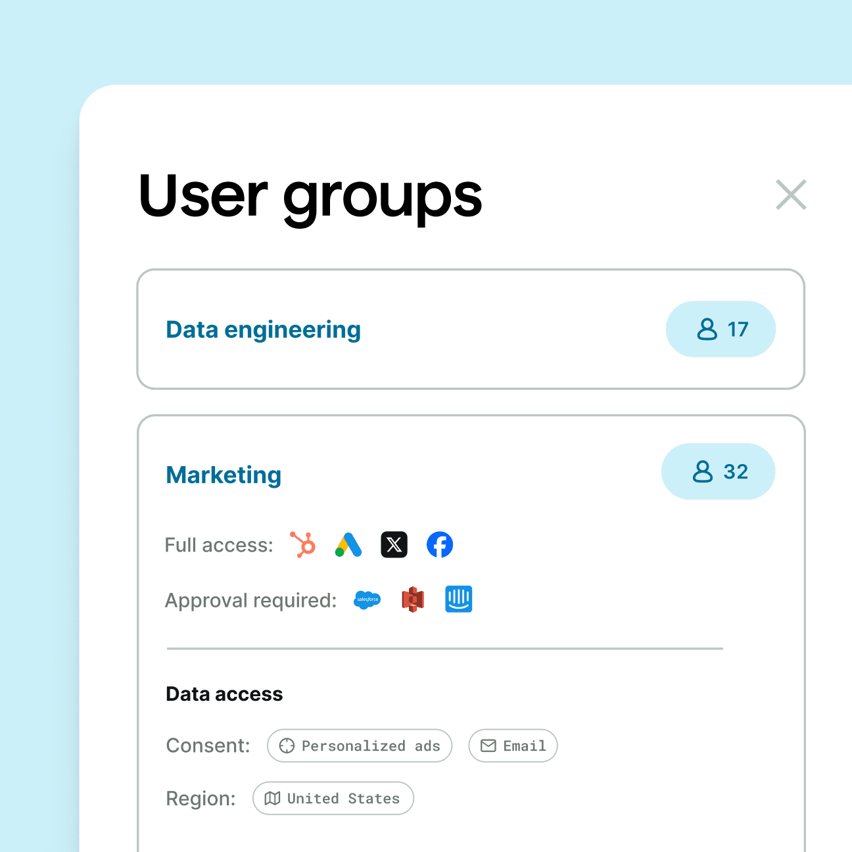Screen dimensions: 852x852
Task: Open the Marketing group
Action: 224,475
